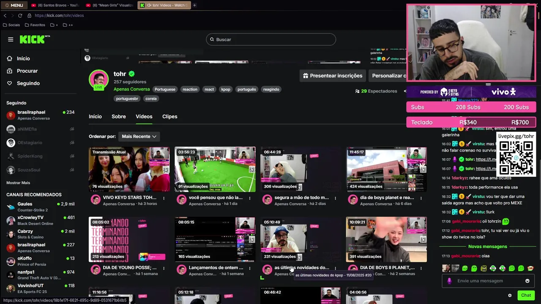The height and width of the screenshot is (304, 541).
Task: Switch to 'Santos Bravos - YouTube' browser tab
Action: pyautogui.click(x=55, y=5)
